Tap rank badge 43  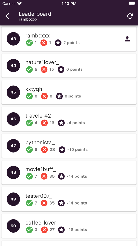(x=13, y=39)
